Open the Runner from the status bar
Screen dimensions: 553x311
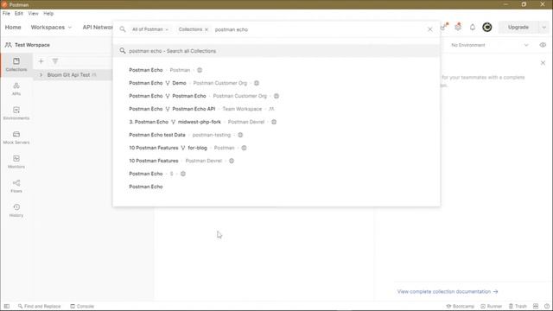pos(491,306)
